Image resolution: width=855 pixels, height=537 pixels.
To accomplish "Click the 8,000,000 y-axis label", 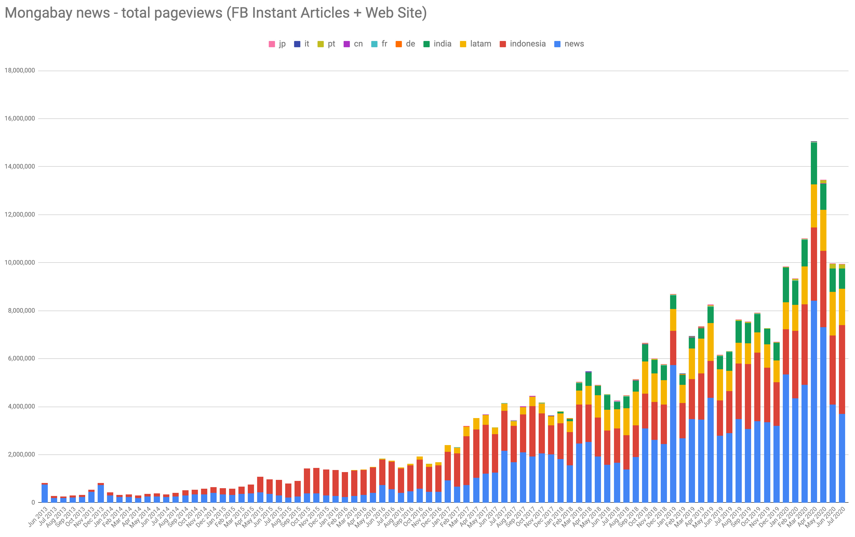I will [x=21, y=311].
